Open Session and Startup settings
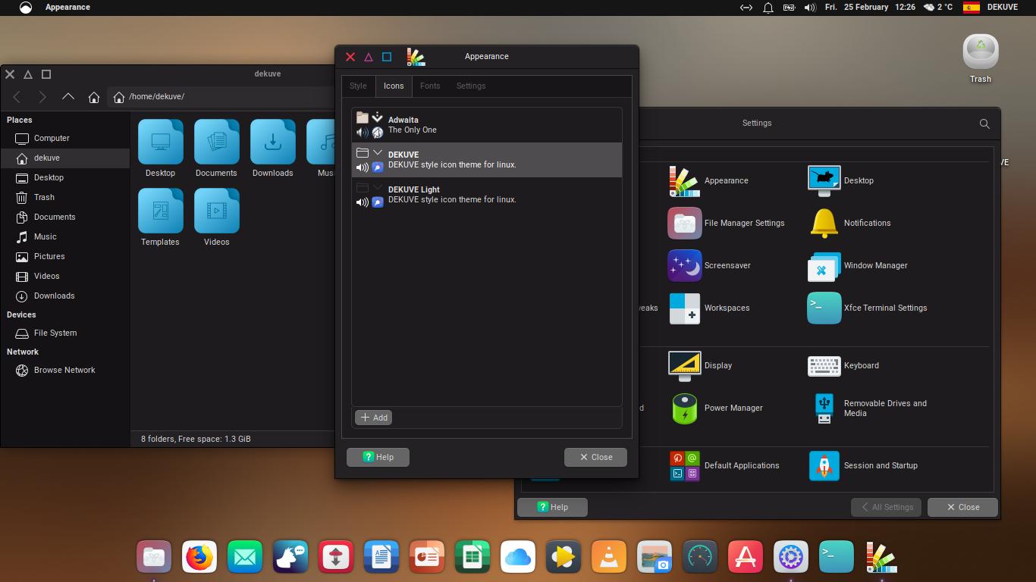This screenshot has height=582, width=1036. point(863,465)
